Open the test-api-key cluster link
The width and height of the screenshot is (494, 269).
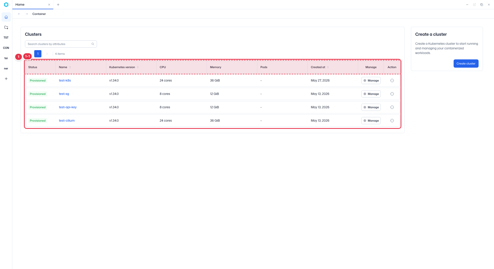[x=68, y=107]
